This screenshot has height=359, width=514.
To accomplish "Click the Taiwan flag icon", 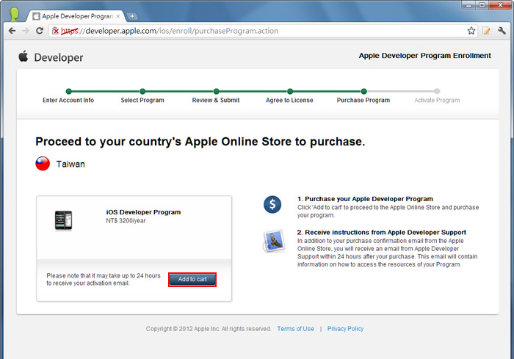I will pos(43,164).
